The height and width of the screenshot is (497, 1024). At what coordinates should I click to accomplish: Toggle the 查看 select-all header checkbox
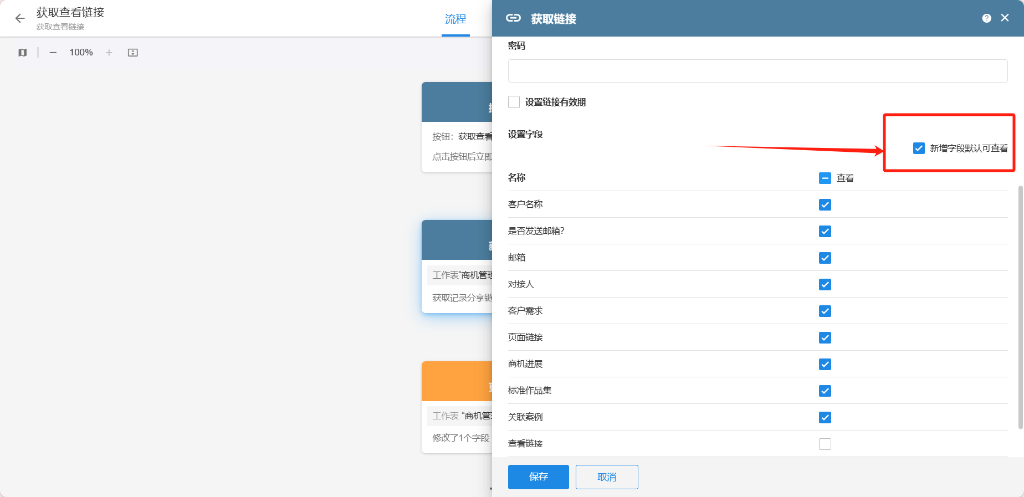(x=825, y=178)
